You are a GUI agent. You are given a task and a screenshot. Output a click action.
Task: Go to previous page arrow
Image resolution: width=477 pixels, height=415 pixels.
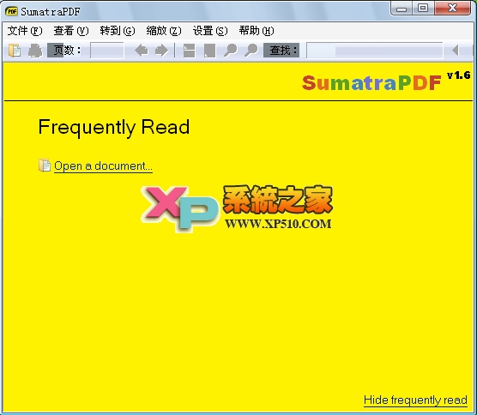click(x=142, y=51)
